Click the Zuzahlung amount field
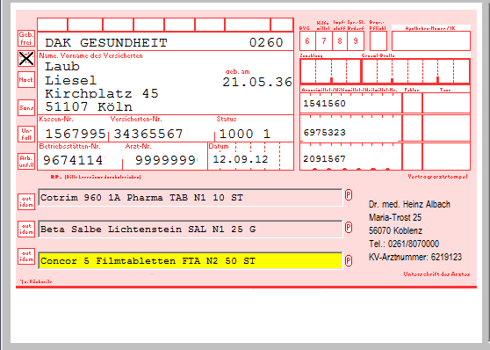This screenshot has width=490, height=350. 330,71
